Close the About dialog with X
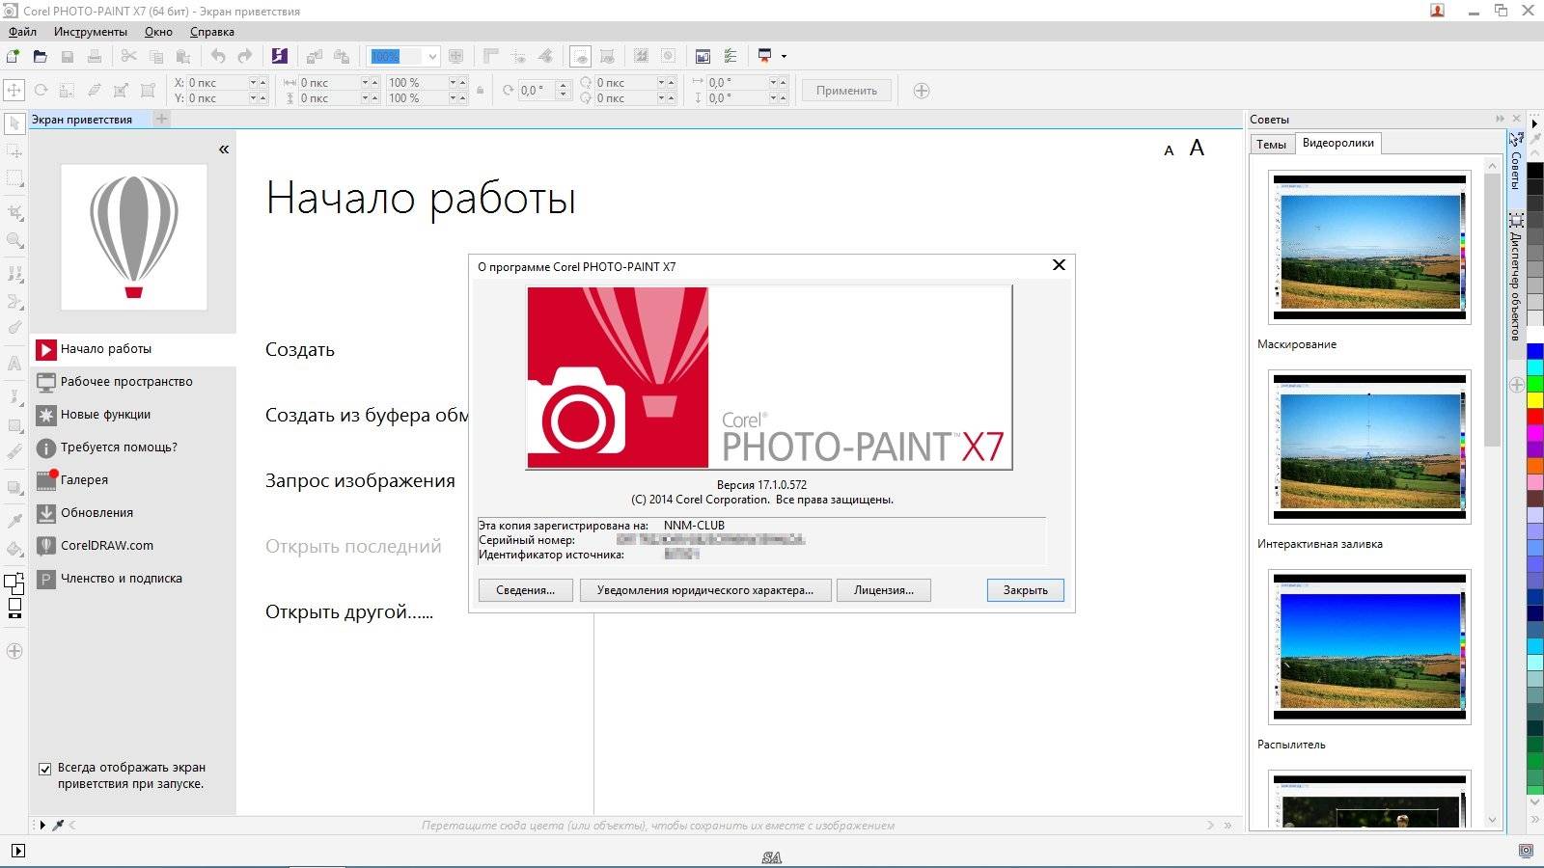The height and width of the screenshot is (868, 1544). click(1059, 265)
